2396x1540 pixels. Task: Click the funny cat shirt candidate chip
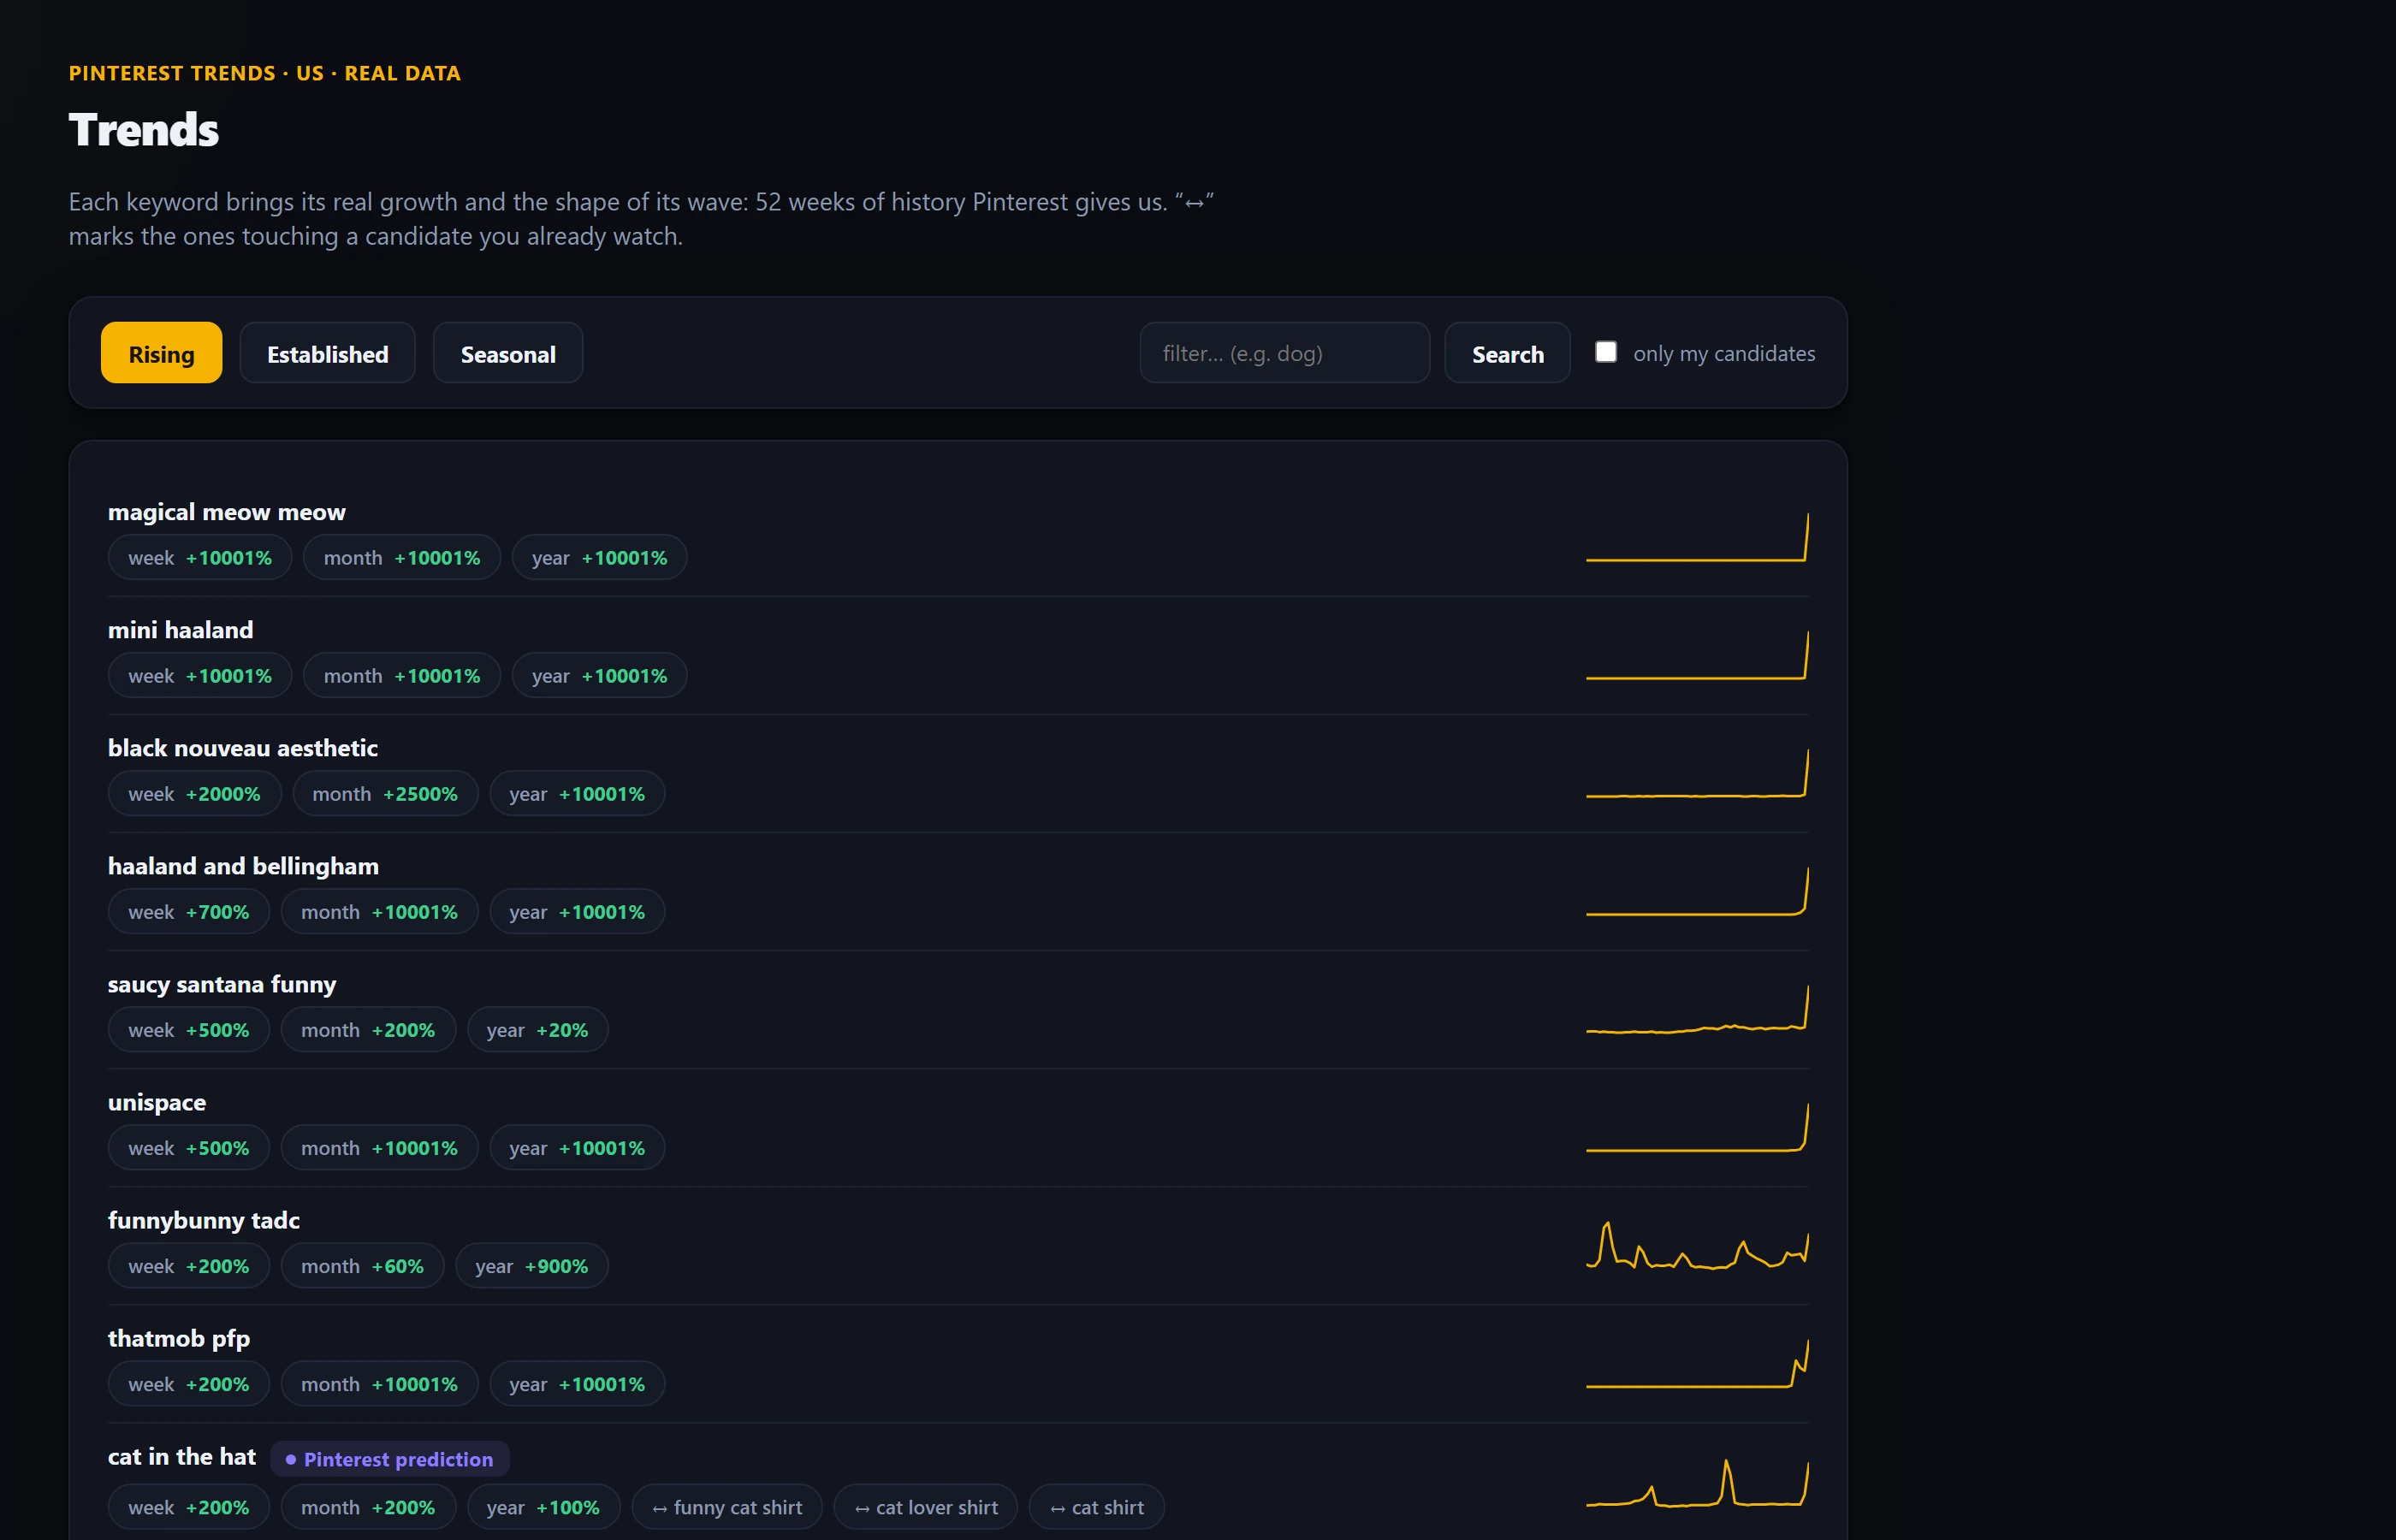pos(727,1507)
